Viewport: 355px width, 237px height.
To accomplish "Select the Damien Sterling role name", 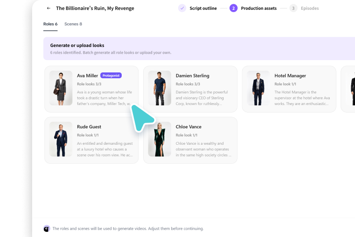I will pyautogui.click(x=192, y=75).
